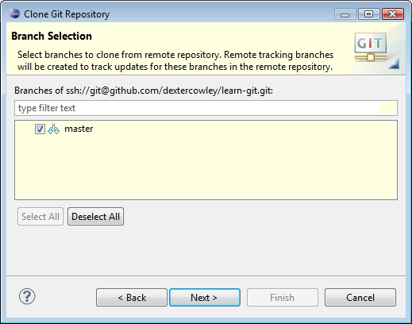Open help with the question mark icon

coord(27,296)
